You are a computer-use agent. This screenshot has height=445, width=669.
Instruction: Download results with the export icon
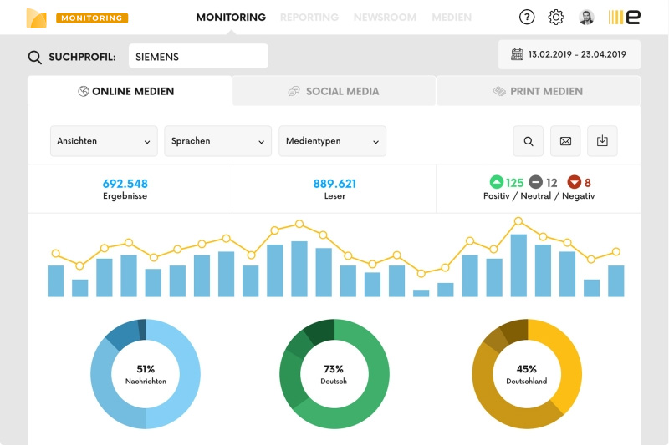click(602, 141)
